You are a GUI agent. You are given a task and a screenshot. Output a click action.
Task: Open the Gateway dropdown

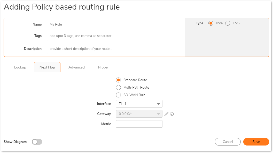[139, 114]
